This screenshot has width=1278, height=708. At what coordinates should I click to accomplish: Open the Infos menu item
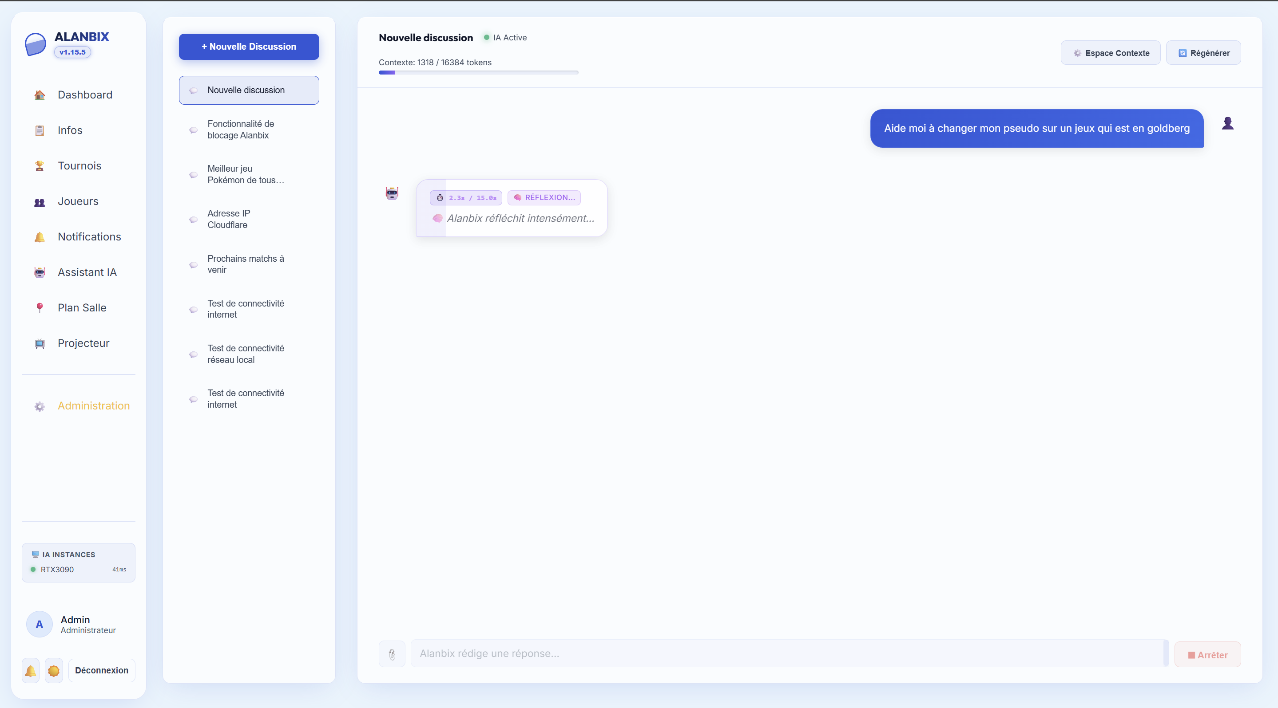79,130
